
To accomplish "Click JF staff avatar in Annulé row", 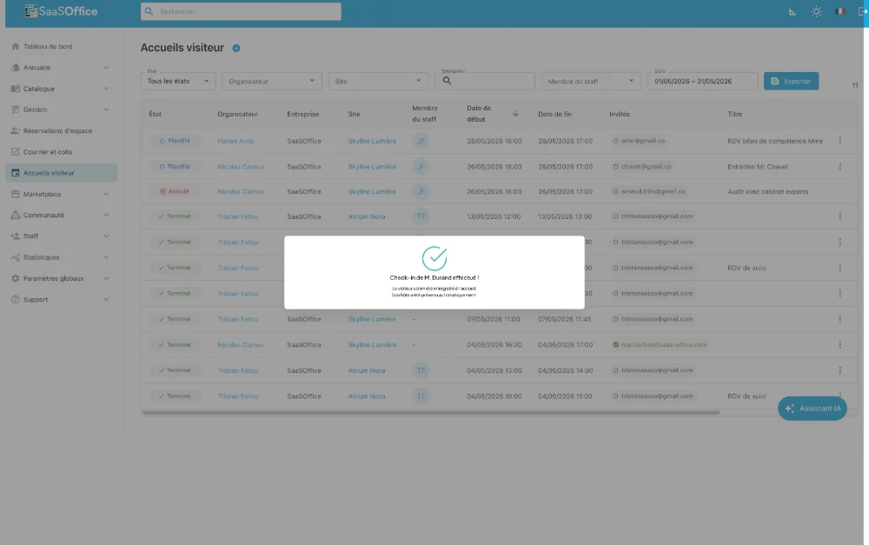I will (x=421, y=192).
